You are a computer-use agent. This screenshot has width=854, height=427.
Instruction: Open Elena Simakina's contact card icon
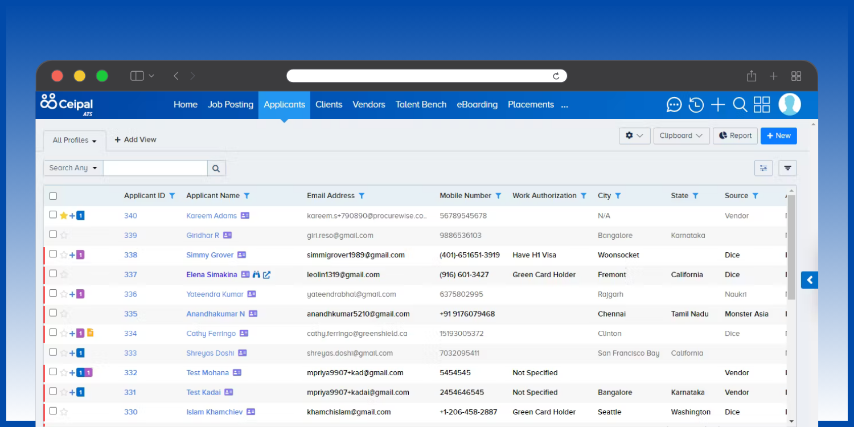[x=245, y=274]
